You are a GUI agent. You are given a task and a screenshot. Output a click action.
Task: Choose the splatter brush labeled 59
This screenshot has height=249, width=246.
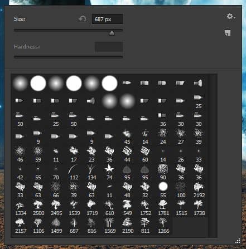click(38, 154)
